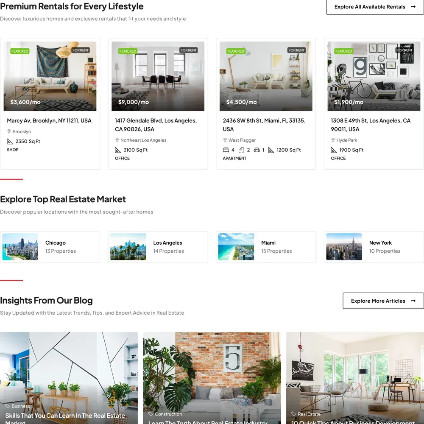The image size is (424, 424).
Task: Click the car garage icon on Miami listing
Action: (257, 150)
